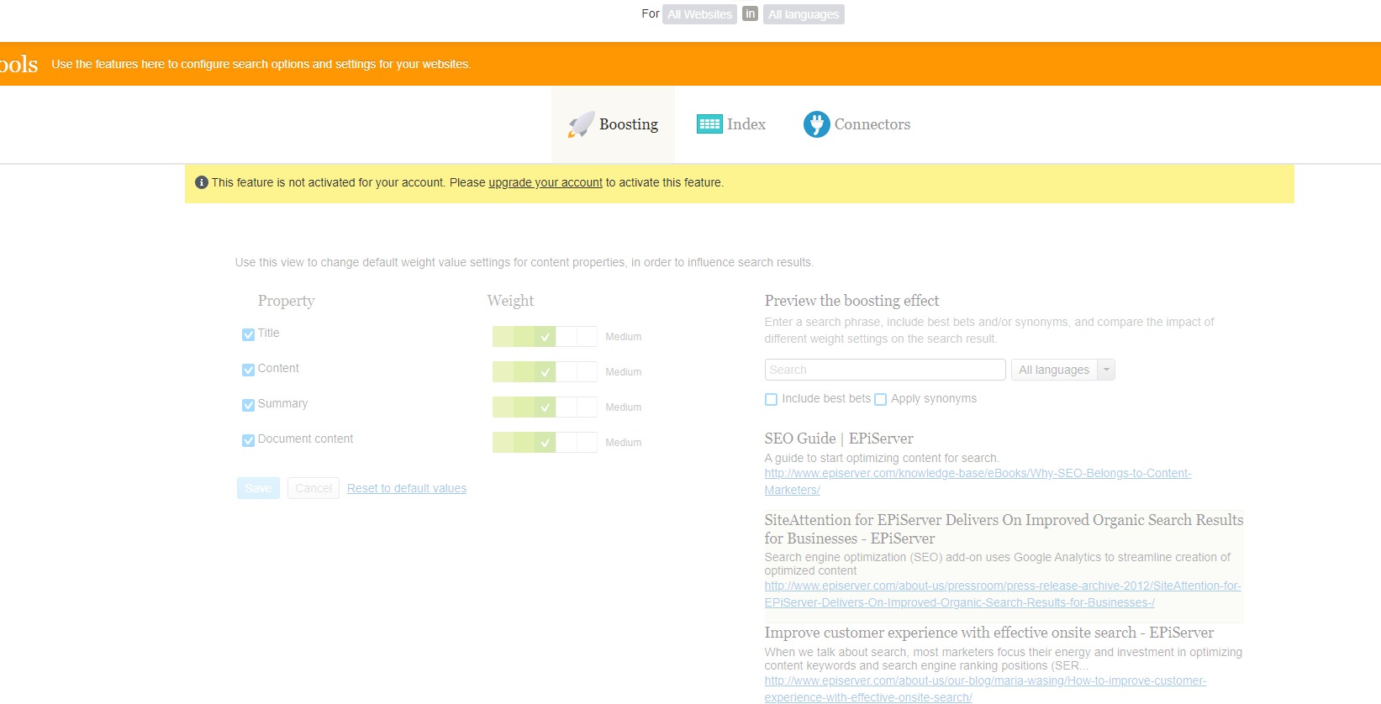Toggle the Document content checkbox
Image resolution: width=1381 pixels, height=704 pixels.
[x=248, y=440]
